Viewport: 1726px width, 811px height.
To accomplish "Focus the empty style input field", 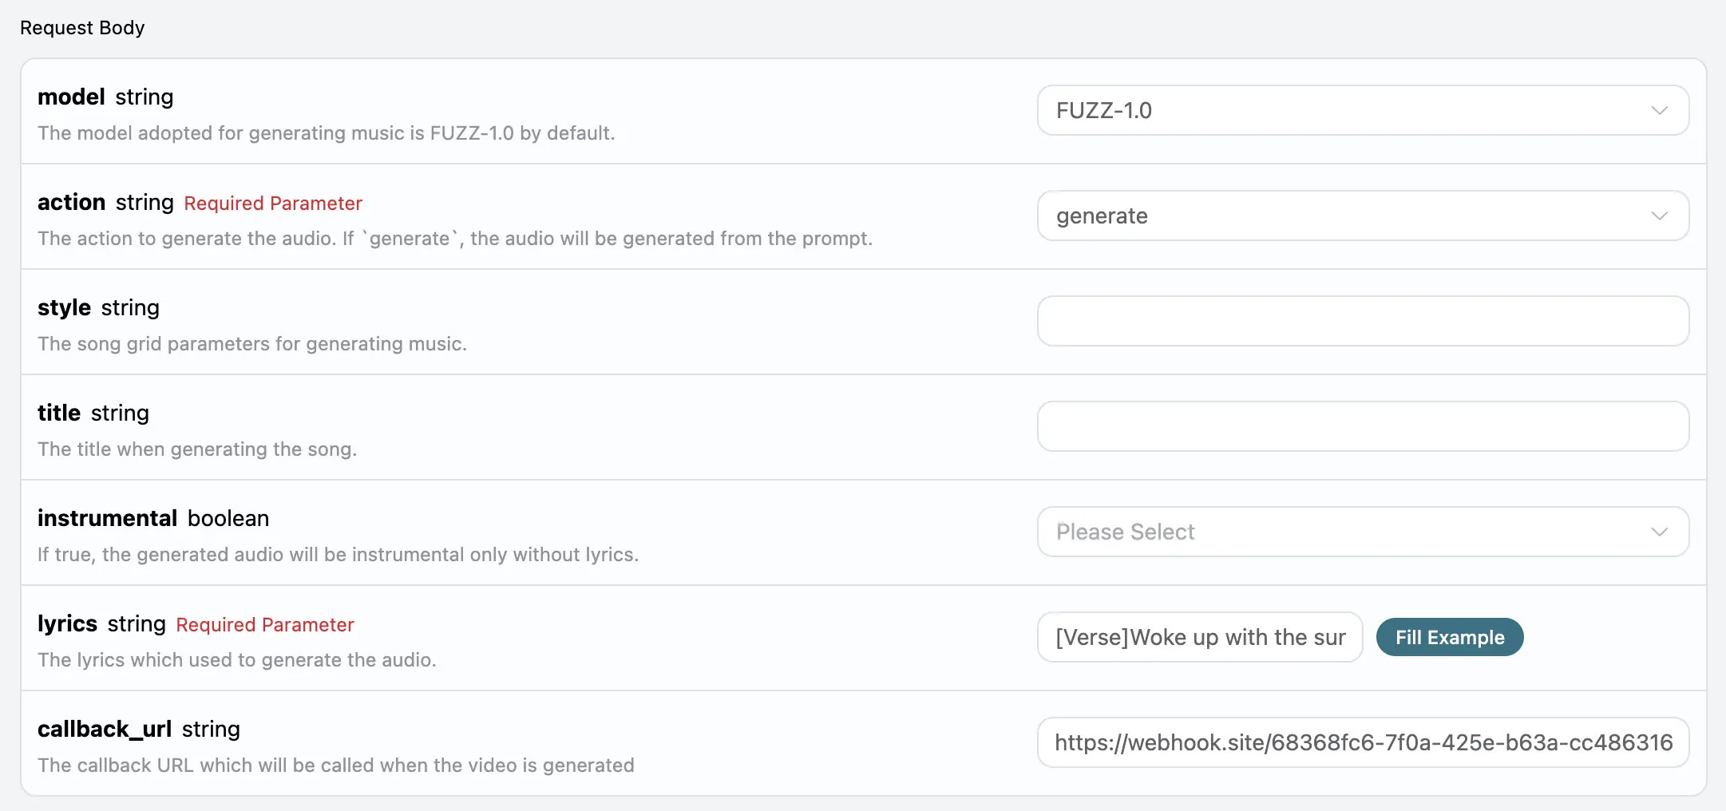I will pyautogui.click(x=1362, y=321).
